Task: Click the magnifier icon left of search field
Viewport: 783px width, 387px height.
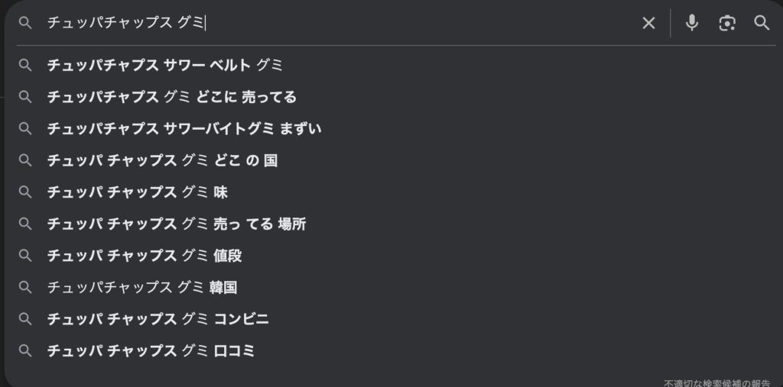Action: click(25, 23)
